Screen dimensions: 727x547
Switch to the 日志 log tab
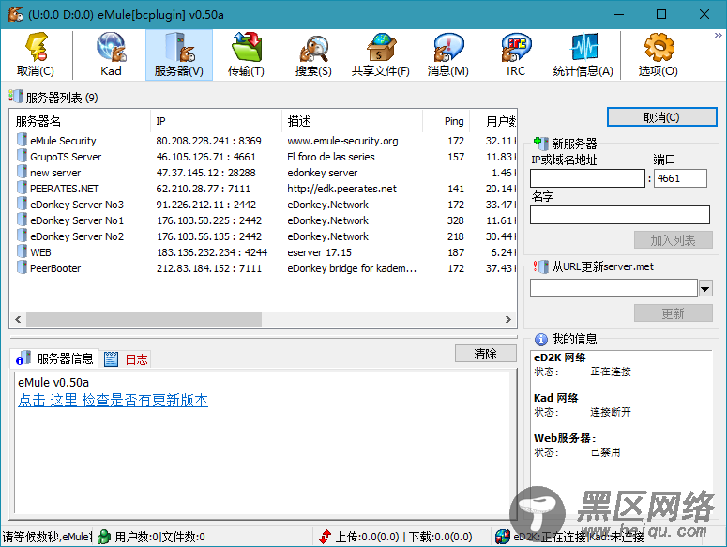(126, 359)
